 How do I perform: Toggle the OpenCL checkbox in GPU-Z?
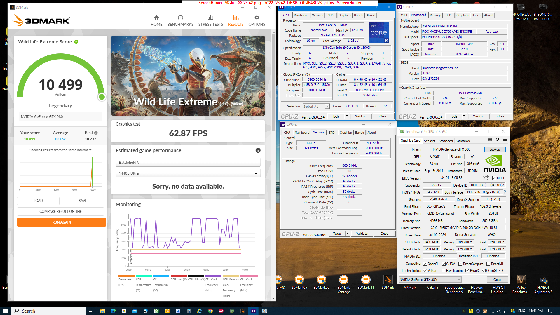pos(425,264)
